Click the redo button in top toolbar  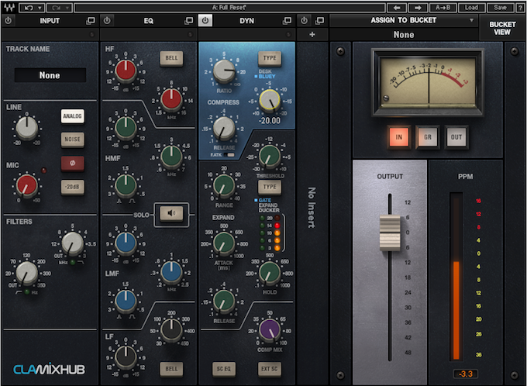point(59,8)
